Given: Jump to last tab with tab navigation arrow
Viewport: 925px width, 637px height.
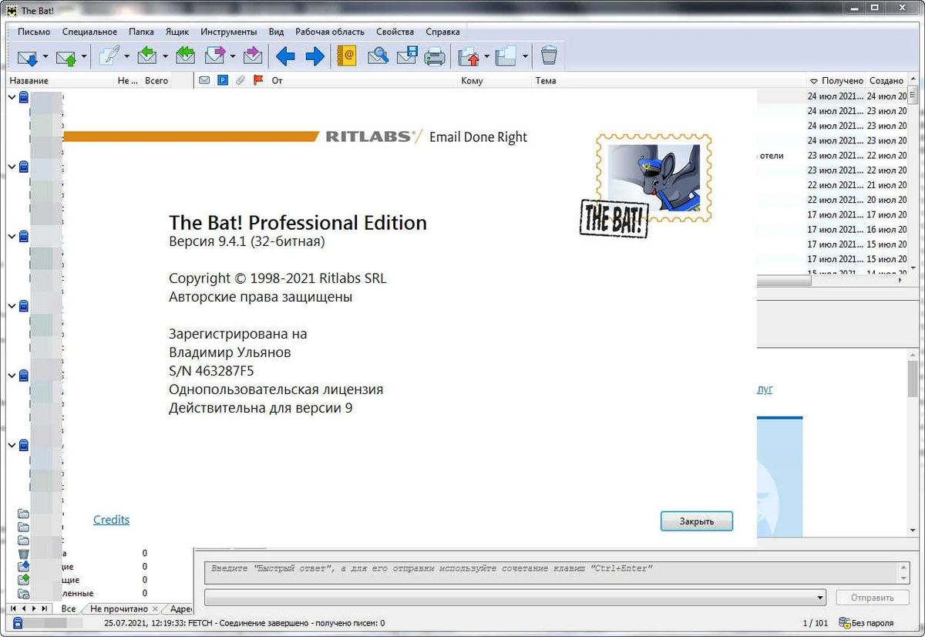Looking at the screenshot, I should click(x=45, y=608).
